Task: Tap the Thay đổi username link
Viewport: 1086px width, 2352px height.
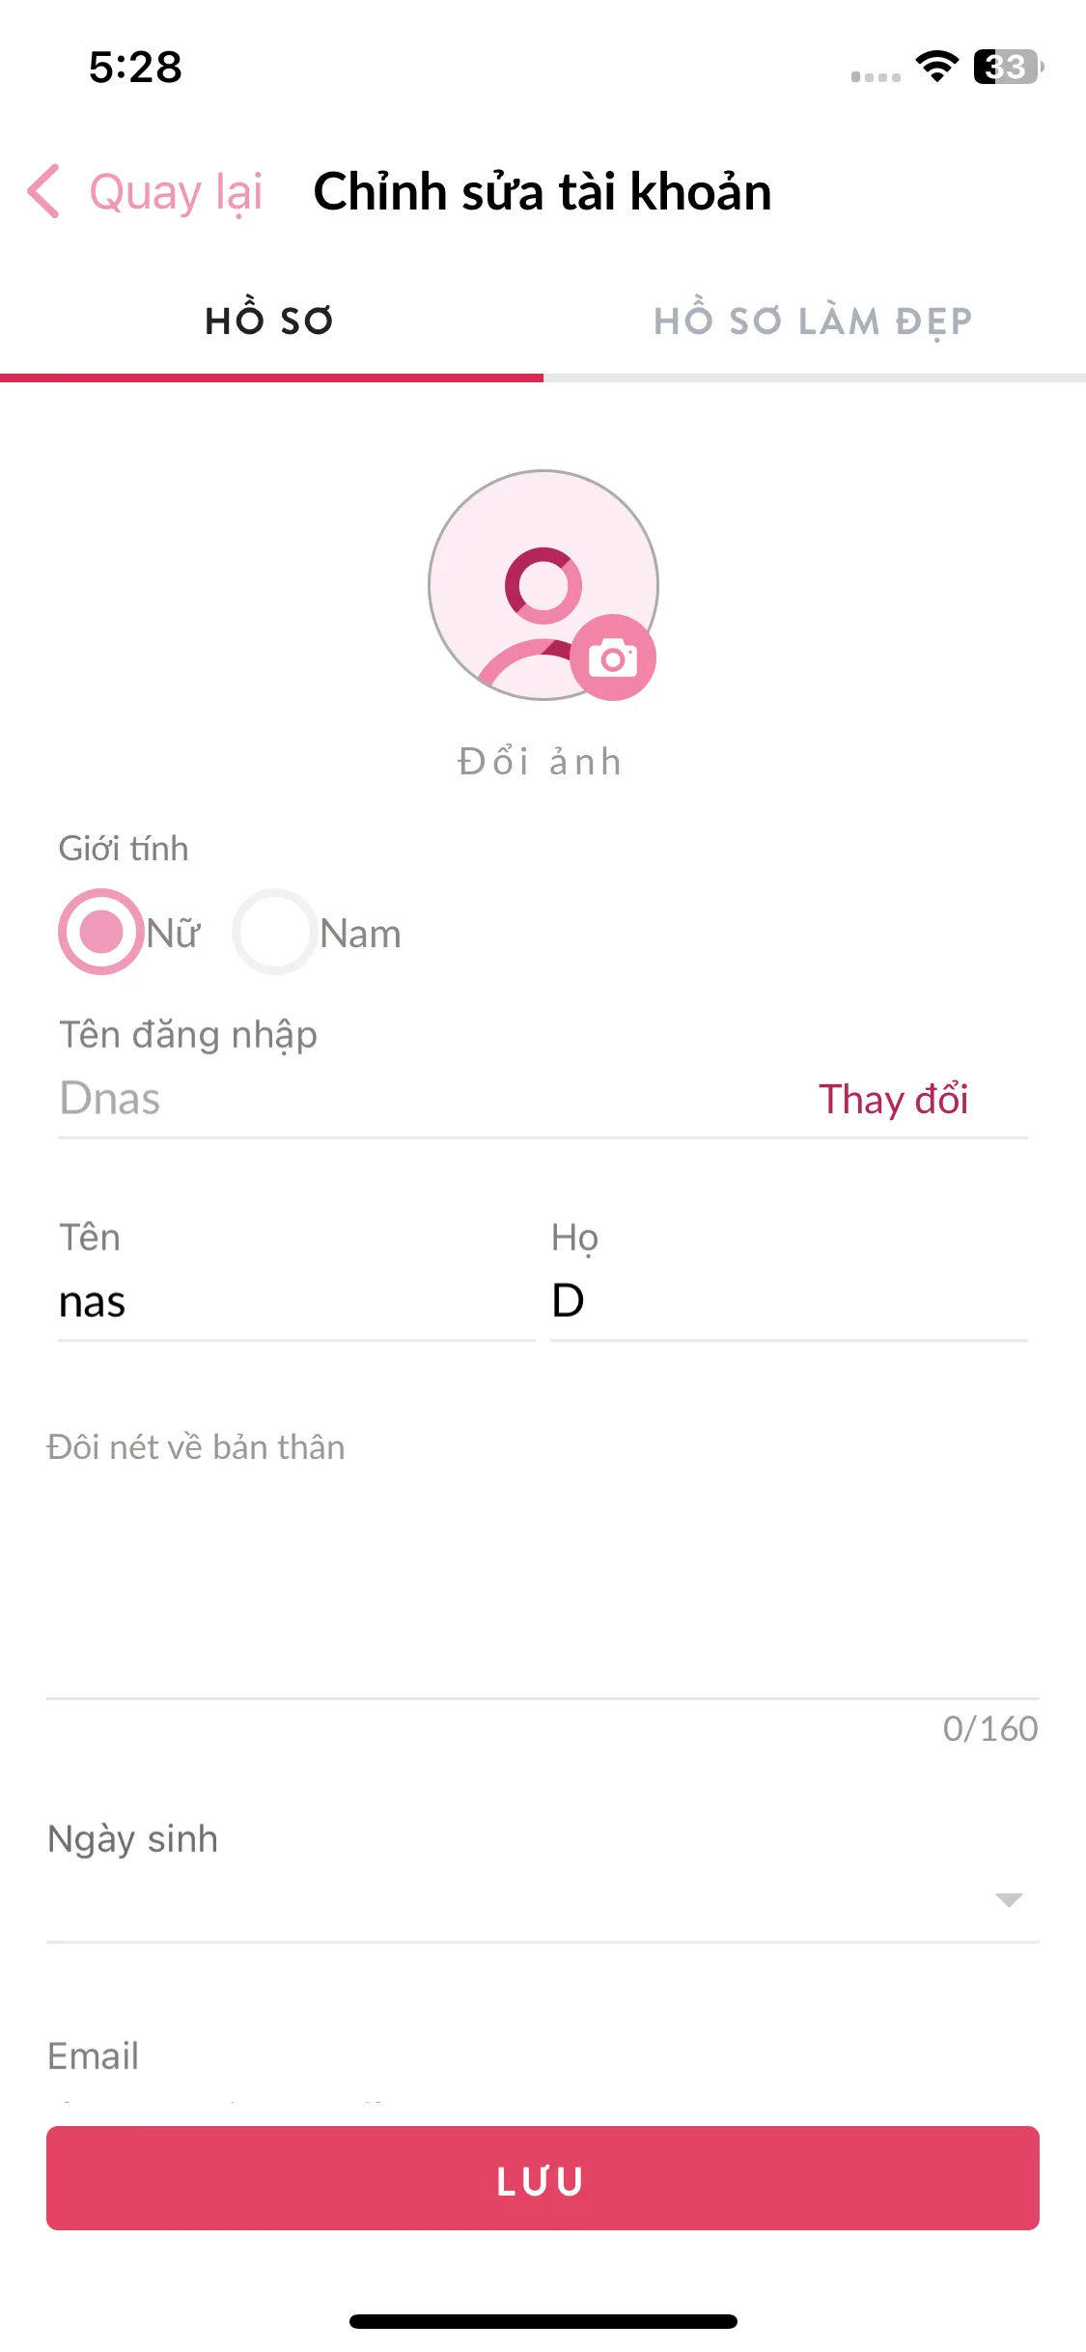Action: coord(894,1099)
